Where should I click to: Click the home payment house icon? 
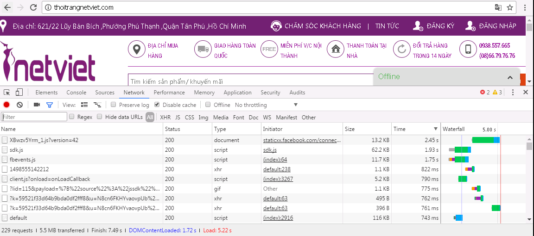pyautogui.click(x=336, y=50)
